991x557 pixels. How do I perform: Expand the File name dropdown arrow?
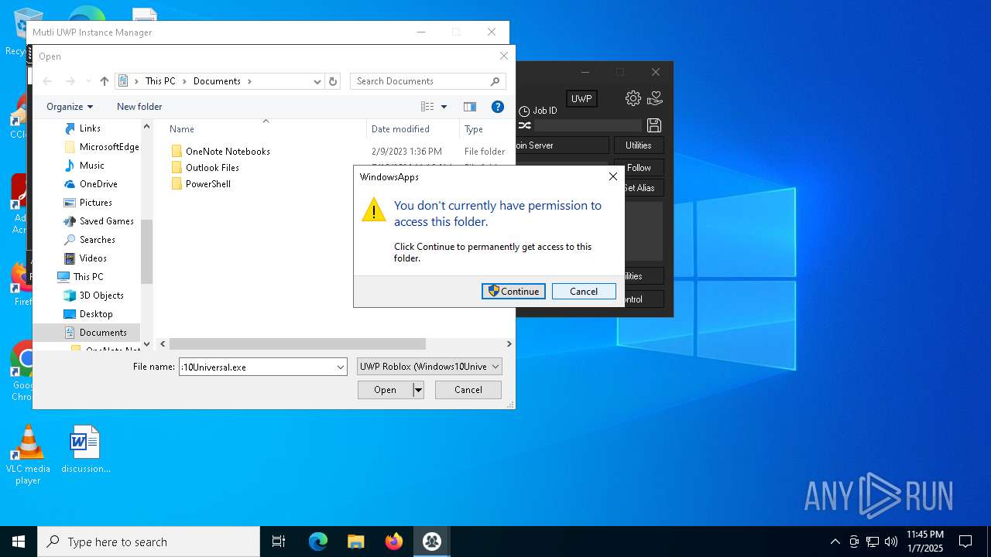click(x=341, y=367)
